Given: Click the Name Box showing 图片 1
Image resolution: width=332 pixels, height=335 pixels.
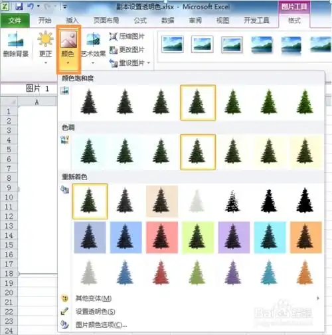Looking at the screenshot, I should tap(29, 88).
